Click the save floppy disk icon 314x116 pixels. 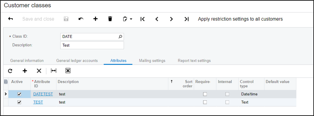point(66,19)
